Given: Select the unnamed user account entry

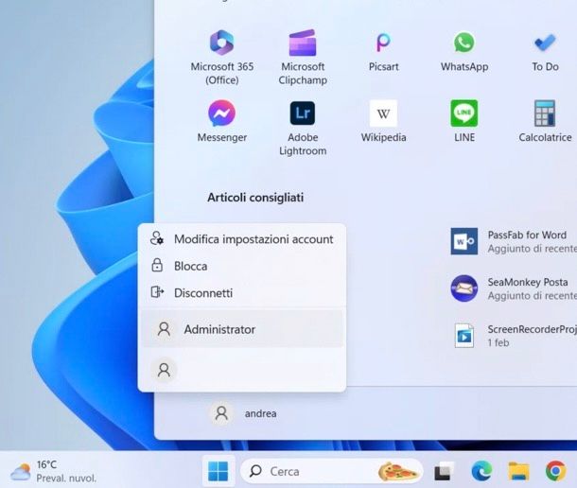Looking at the screenshot, I should click(x=242, y=370).
